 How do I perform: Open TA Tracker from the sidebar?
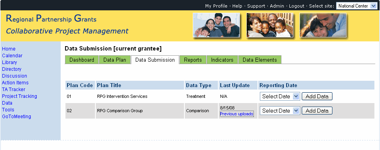(x=14, y=90)
